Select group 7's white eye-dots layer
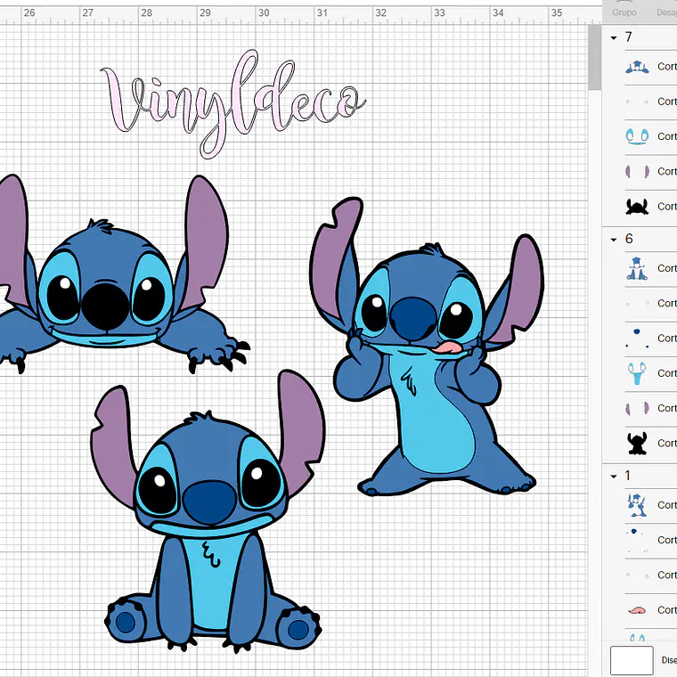Image resolution: width=677 pixels, height=677 pixels. coord(650,102)
